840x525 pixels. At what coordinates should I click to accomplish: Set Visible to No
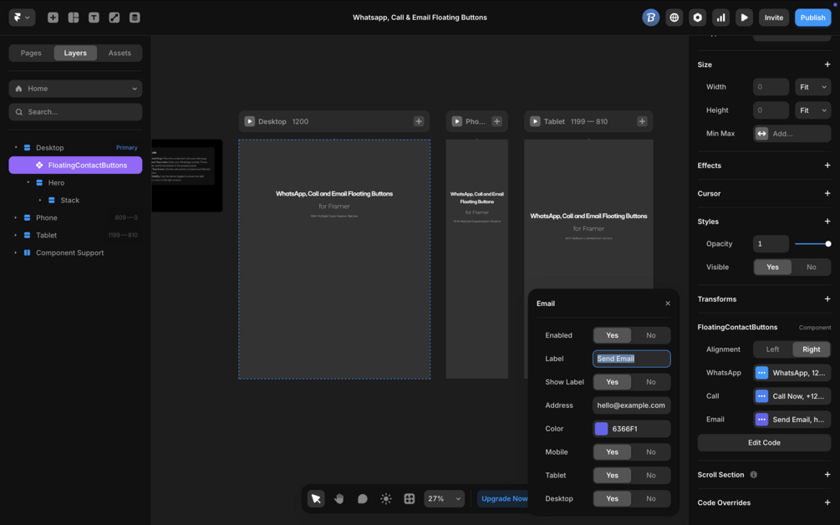click(811, 267)
